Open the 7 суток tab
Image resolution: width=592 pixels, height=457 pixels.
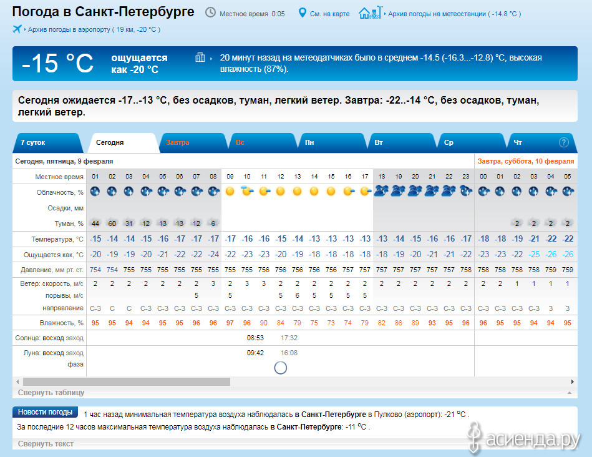(x=47, y=142)
